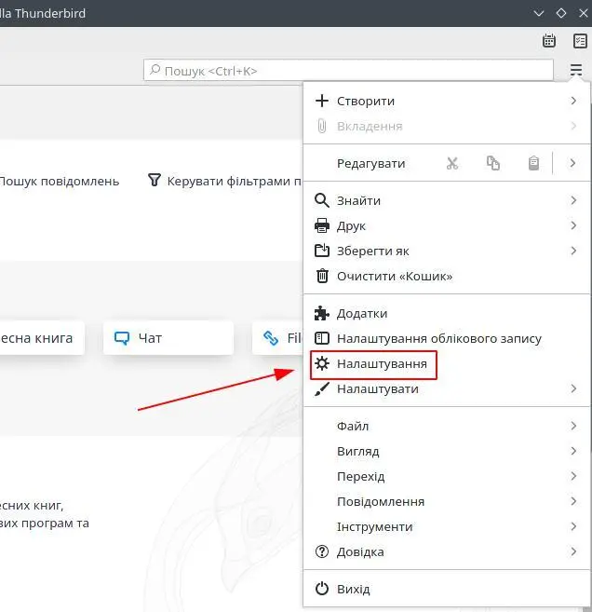
Task: Expand the Налаштувати submenu chevron
Action: tap(573, 388)
